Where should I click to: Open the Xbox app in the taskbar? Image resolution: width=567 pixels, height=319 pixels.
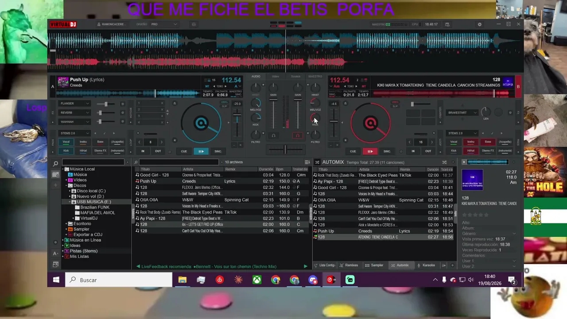click(x=257, y=280)
